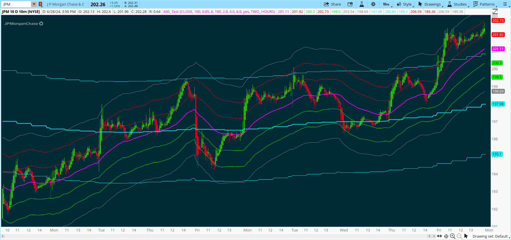Click the small right arrow beside pan icon

click(434, 236)
